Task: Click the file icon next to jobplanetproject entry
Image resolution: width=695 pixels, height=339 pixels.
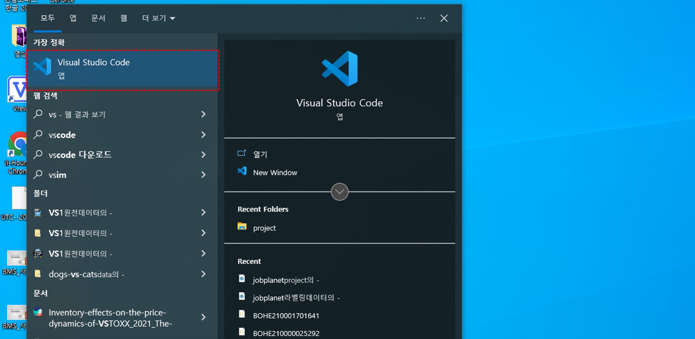Action: pos(242,279)
